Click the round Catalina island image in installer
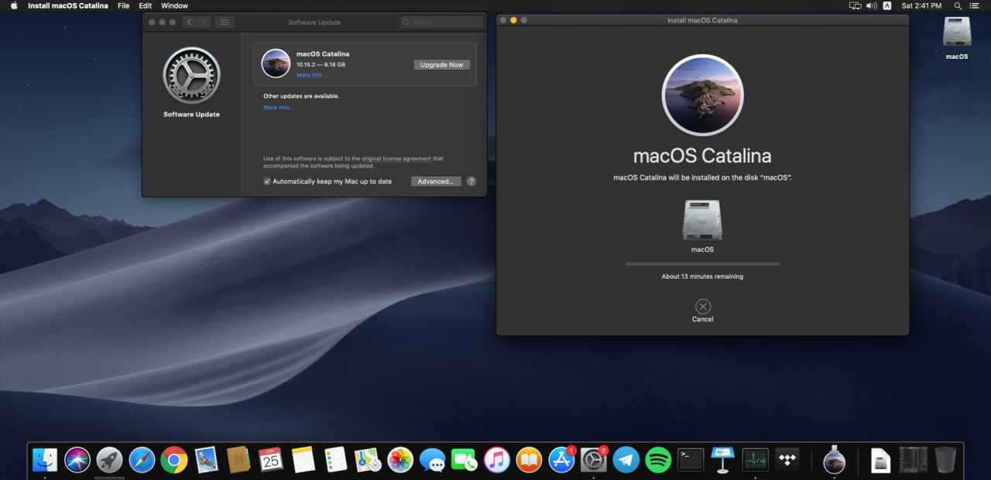 (703, 95)
